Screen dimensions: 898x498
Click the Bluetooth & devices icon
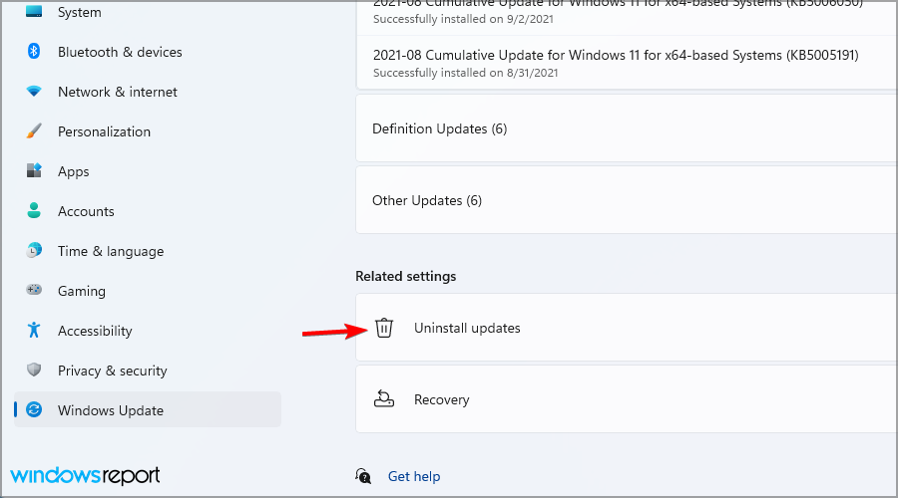[x=34, y=52]
